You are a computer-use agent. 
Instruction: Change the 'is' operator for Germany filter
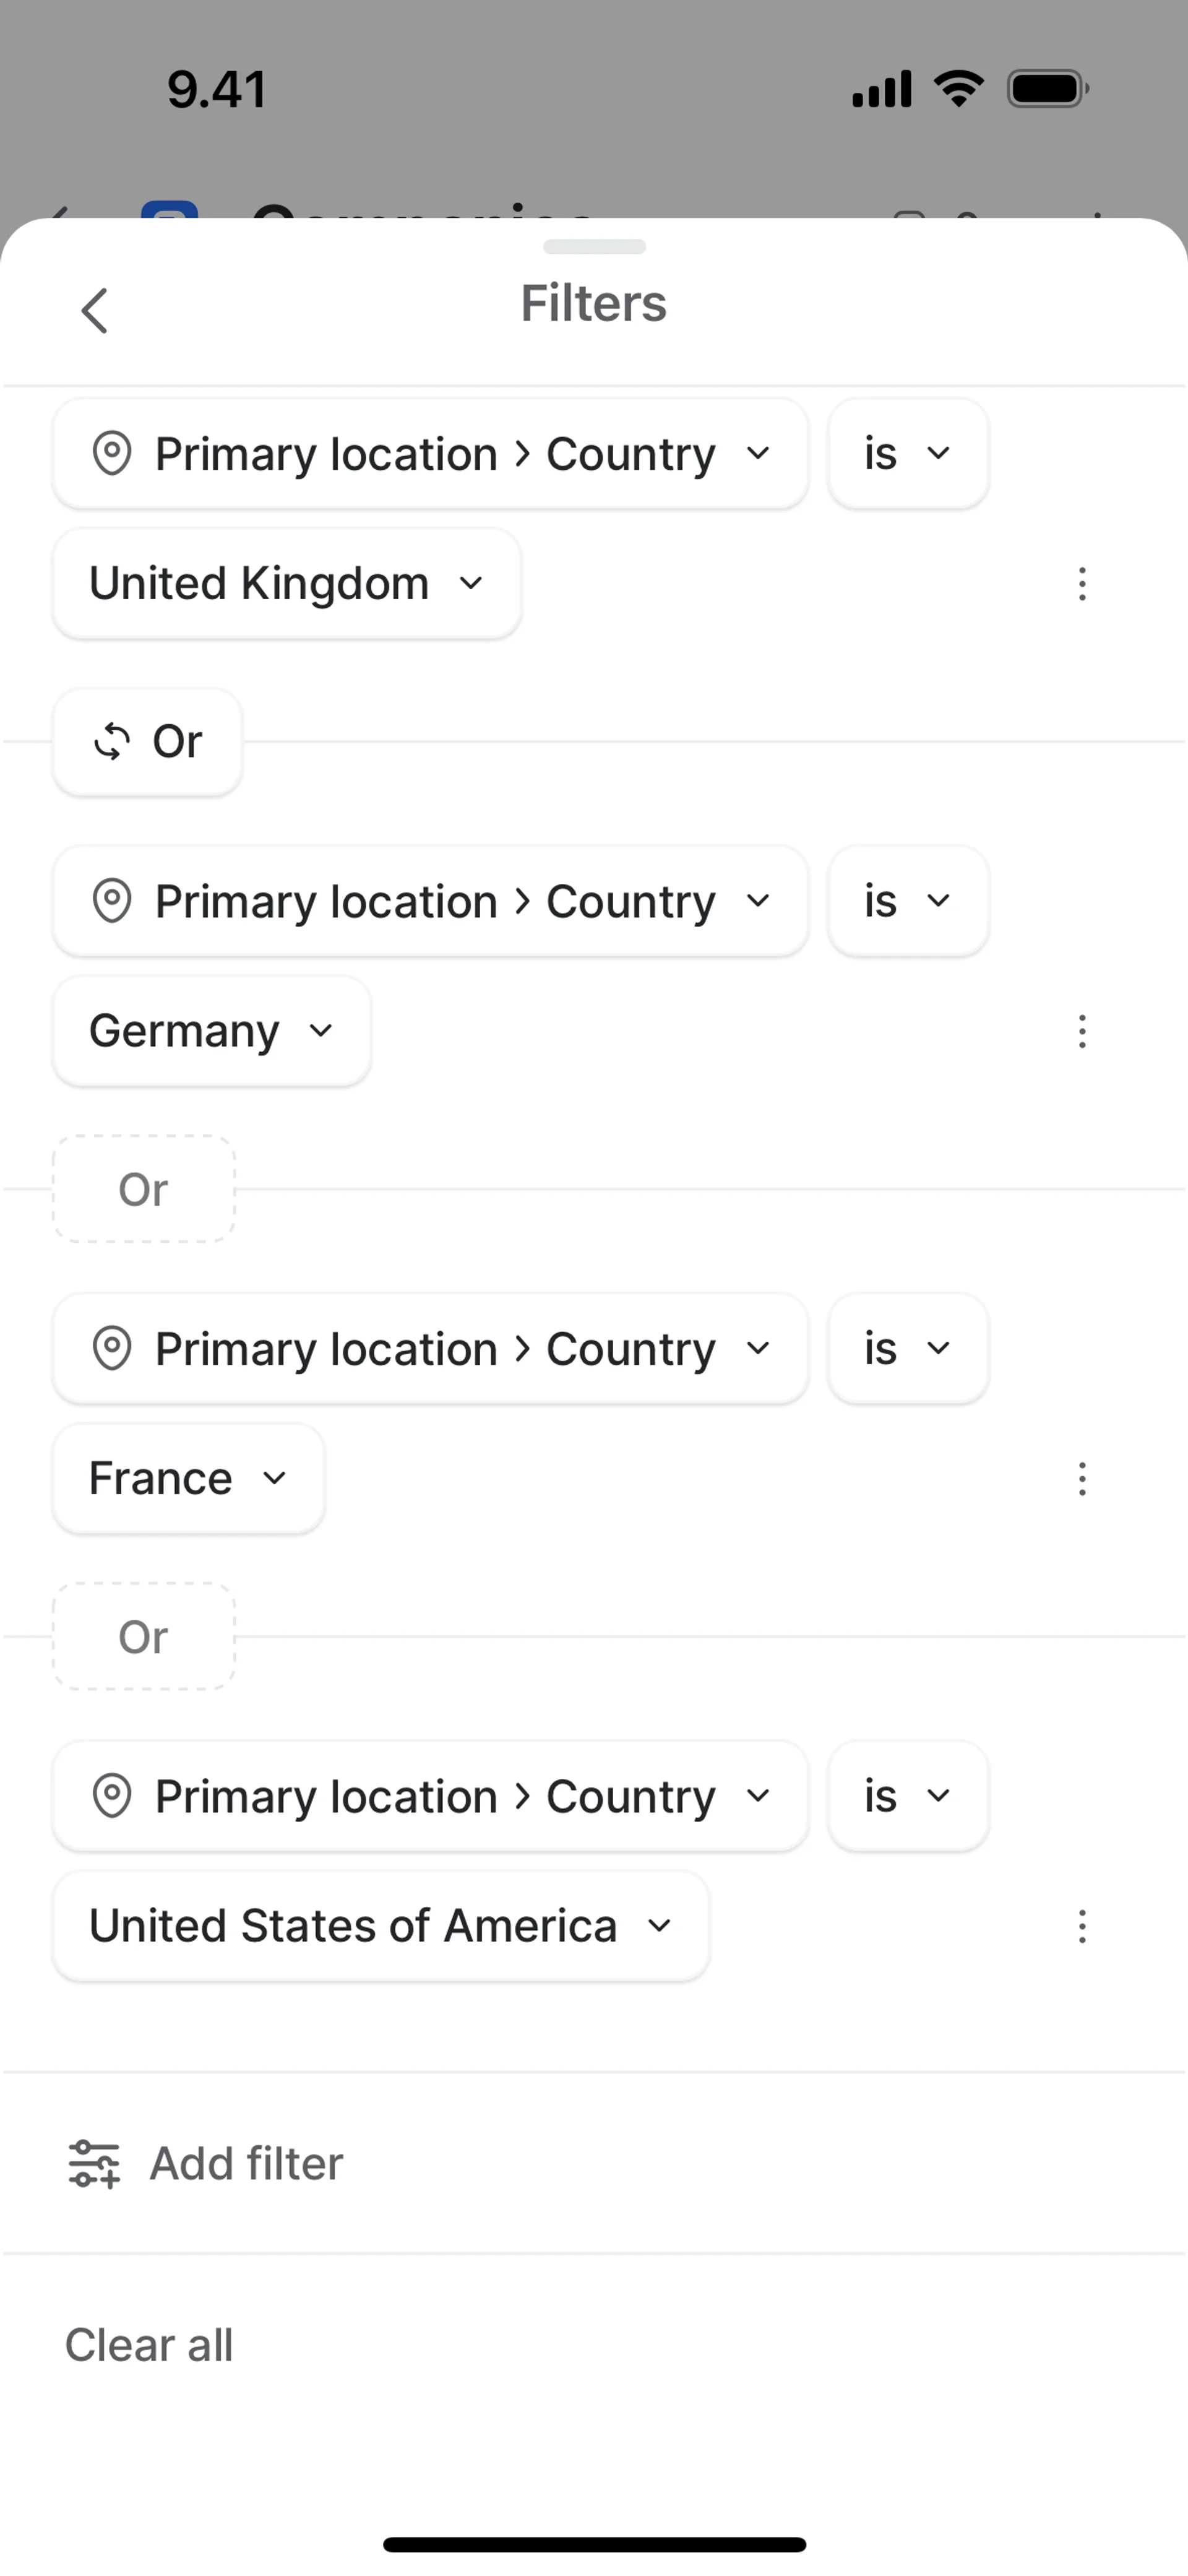908,901
